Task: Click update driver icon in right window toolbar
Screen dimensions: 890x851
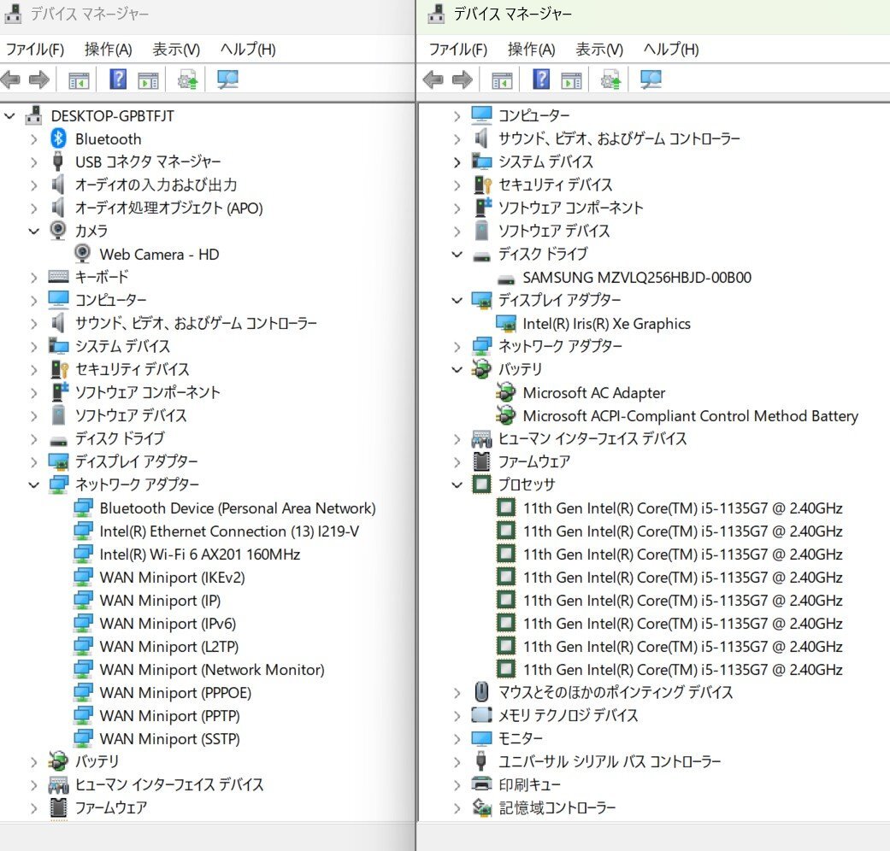Action: coord(610,79)
